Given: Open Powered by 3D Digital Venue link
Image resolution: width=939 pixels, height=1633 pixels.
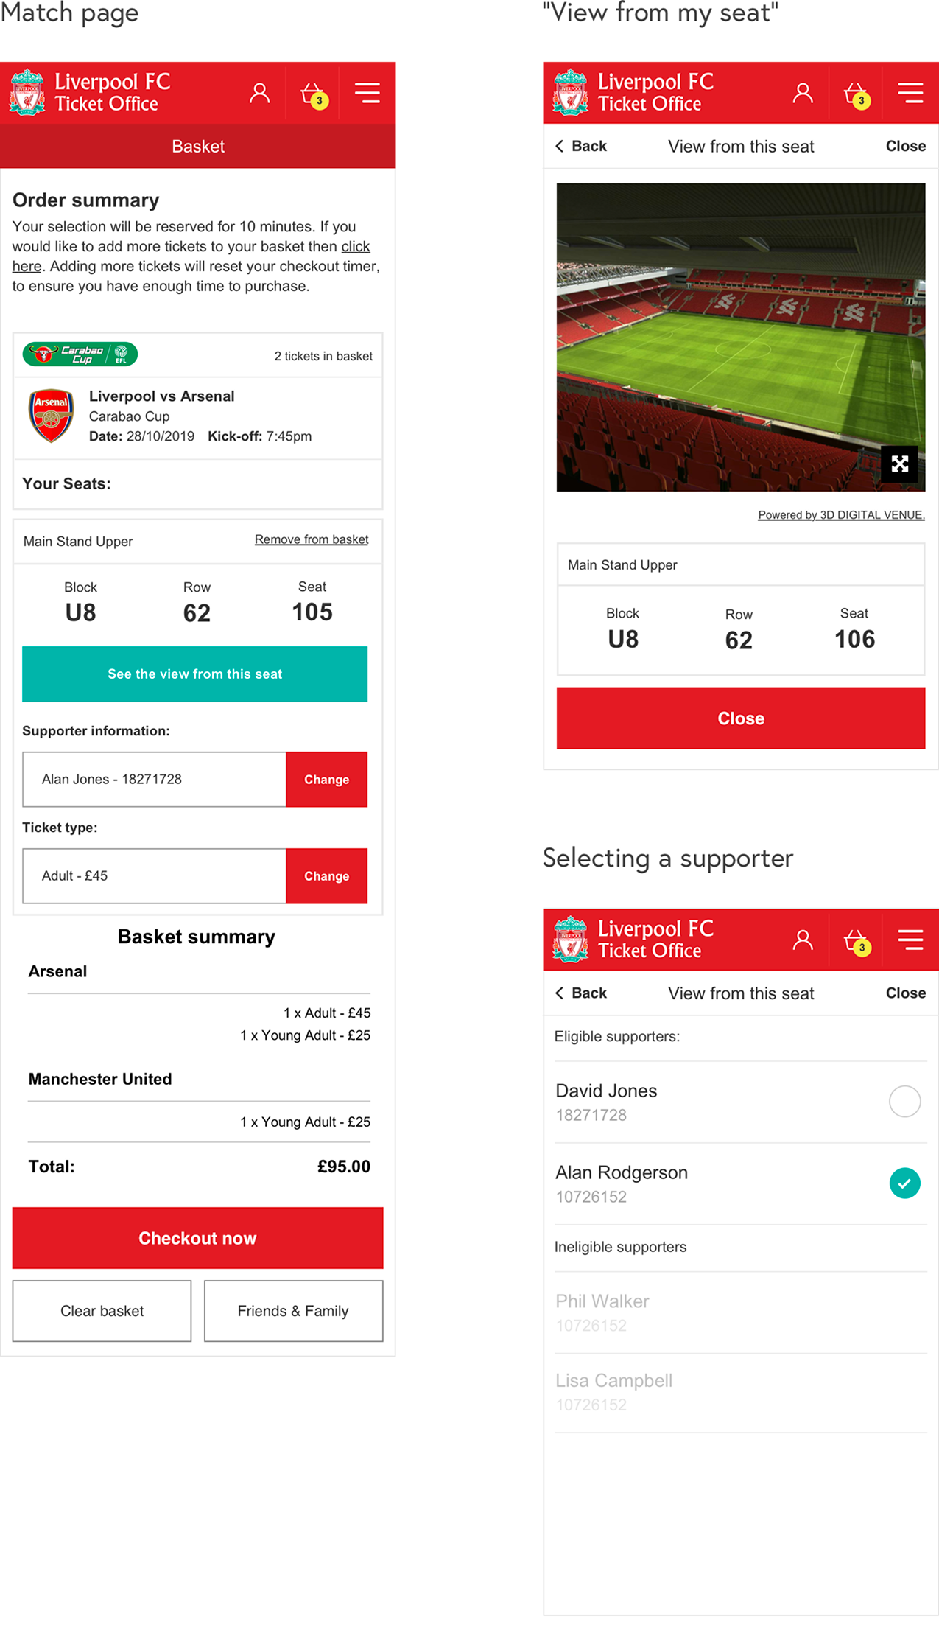Looking at the screenshot, I should click(x=840, y=515).
